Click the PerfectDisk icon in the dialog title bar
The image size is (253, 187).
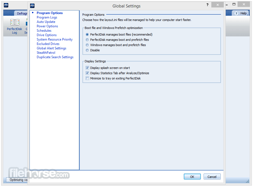(32, 6)
